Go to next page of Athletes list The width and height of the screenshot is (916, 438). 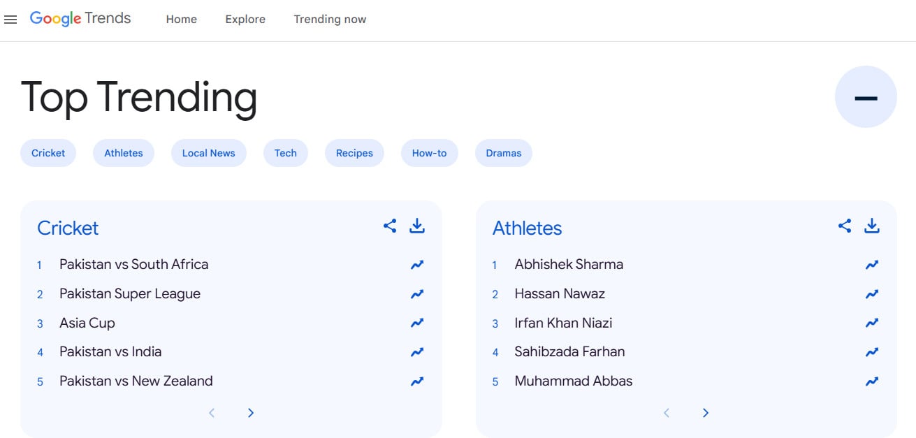coord(706,413)
